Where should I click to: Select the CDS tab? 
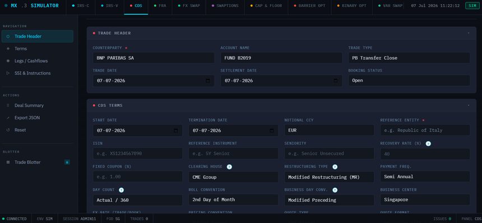click(136, 6)
